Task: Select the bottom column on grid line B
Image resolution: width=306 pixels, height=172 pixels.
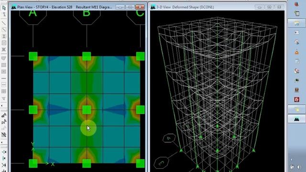Action: pyautogui.click(x=87, y=163)
